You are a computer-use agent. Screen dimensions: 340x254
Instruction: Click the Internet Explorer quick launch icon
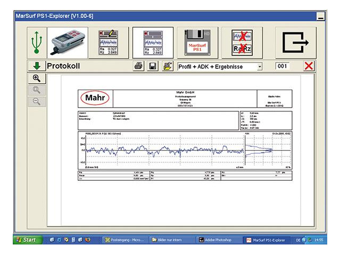click(x=59, y=240)
